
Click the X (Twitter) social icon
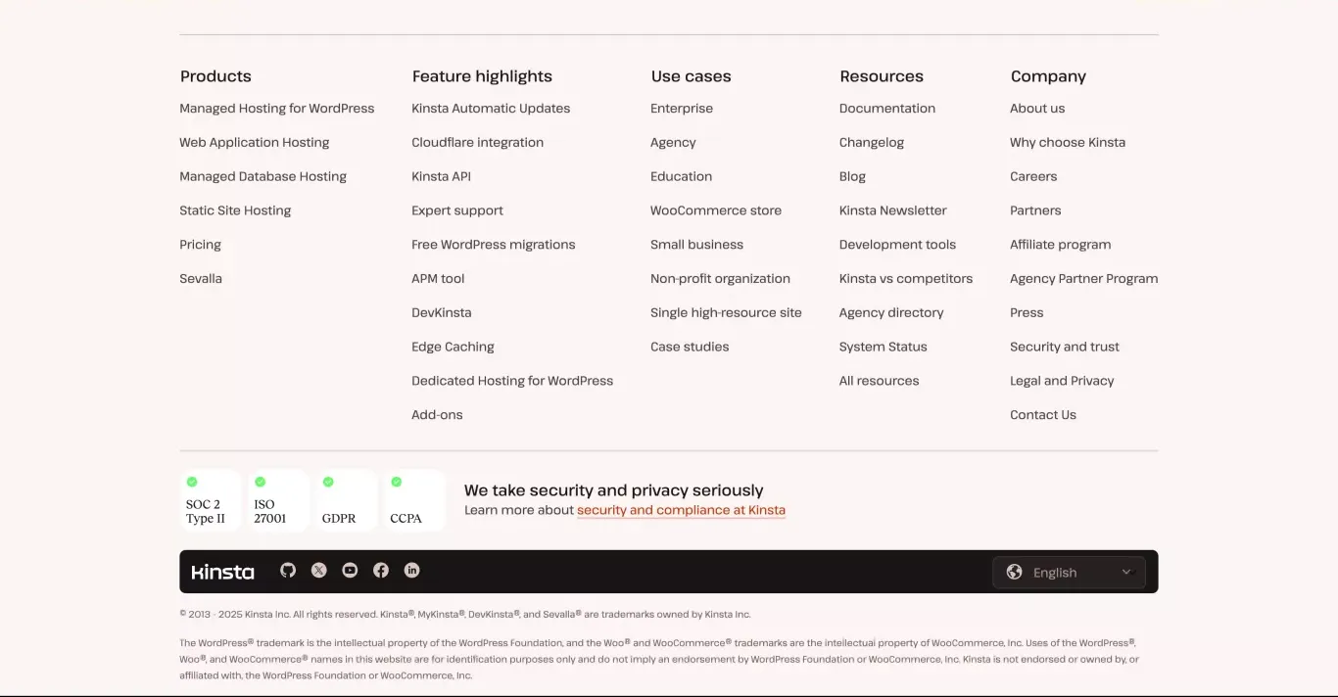(318, 571)
